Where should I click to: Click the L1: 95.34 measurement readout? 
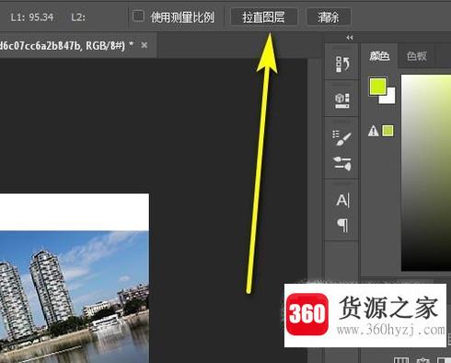click(x=32, y=18)
